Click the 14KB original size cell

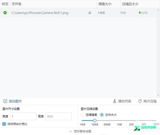point(101,13)
